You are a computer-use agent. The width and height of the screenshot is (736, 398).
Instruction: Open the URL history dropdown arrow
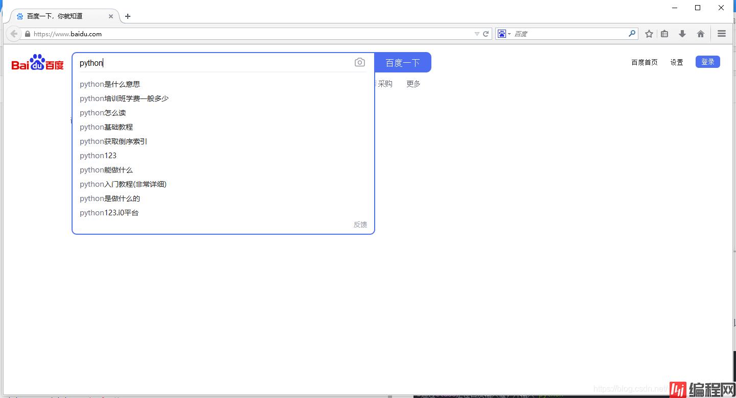[477, 34]
